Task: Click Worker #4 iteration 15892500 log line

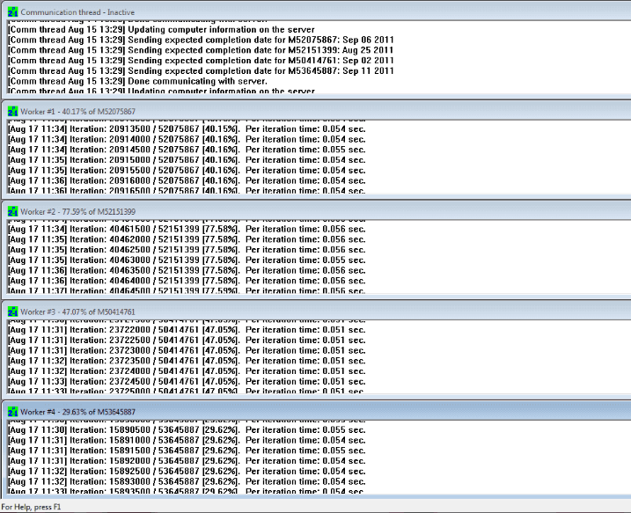Action: click(x=187, y=471)
